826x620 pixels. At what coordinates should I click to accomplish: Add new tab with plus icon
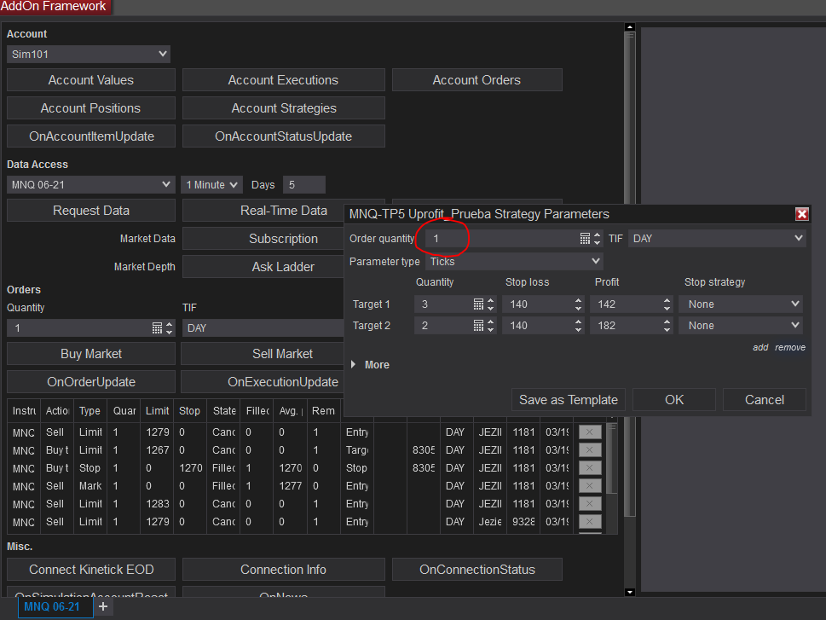103,607
